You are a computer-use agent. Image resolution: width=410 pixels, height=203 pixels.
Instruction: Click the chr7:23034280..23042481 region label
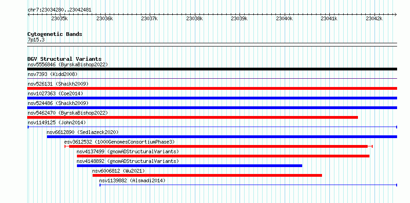point(59,10)
